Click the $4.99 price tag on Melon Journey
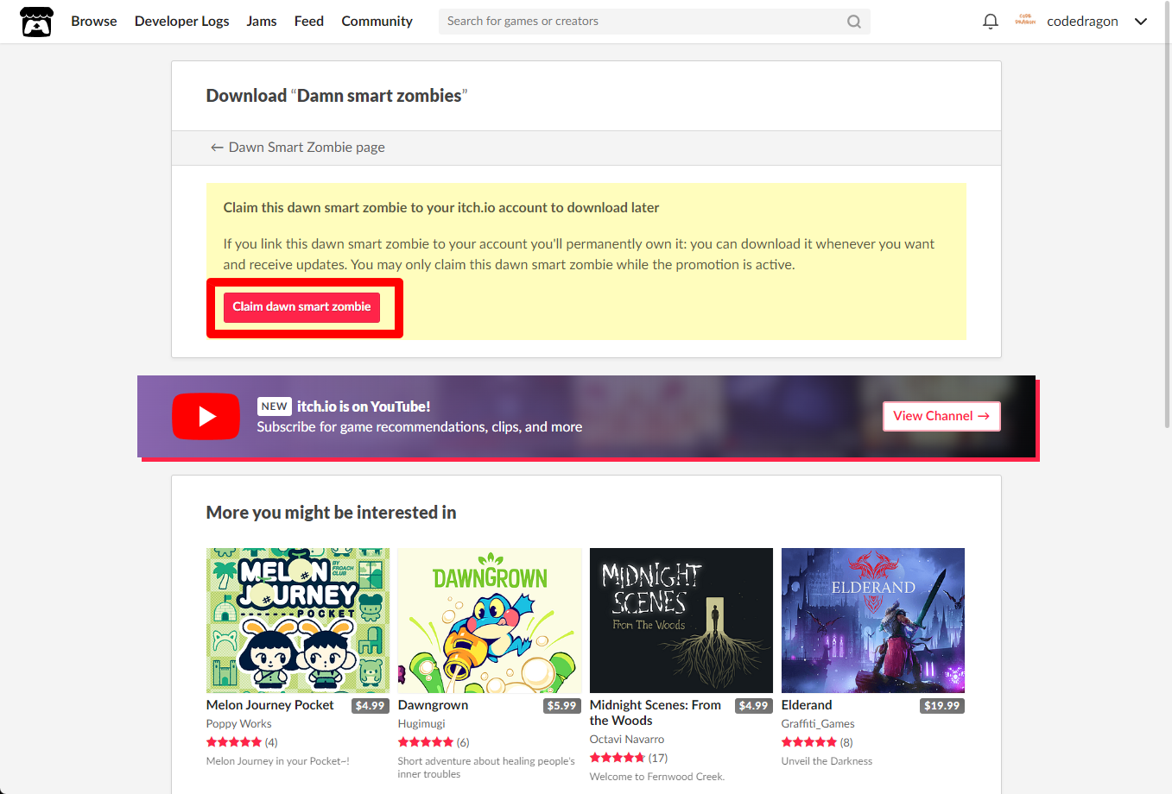1172x794 pixels. pyautogui.click(x=371, y=706)
